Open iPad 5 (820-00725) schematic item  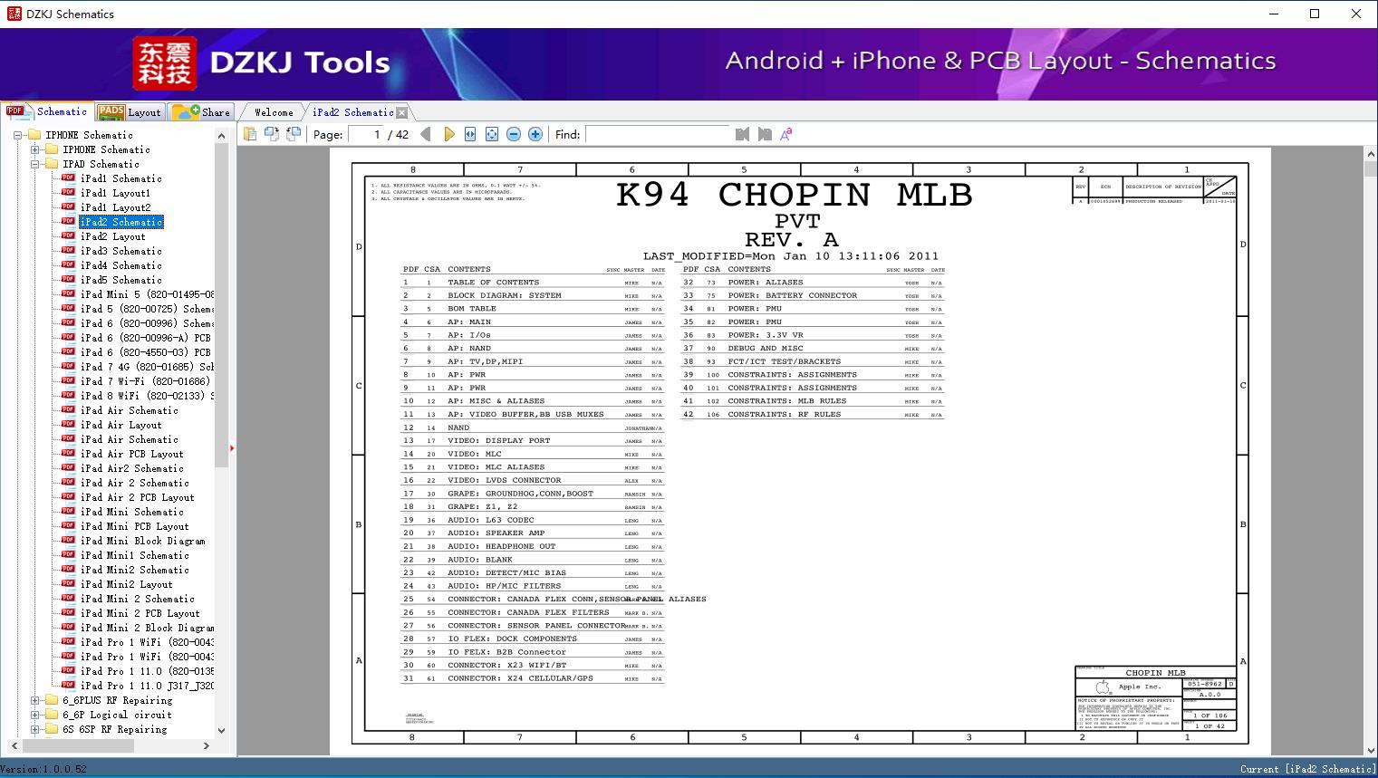(147, 309)
